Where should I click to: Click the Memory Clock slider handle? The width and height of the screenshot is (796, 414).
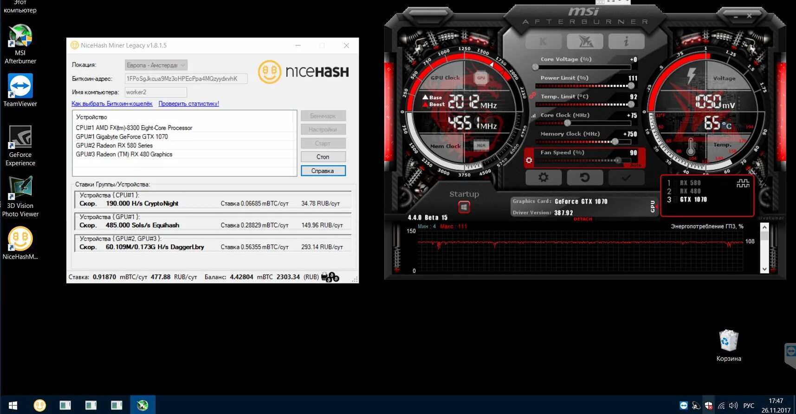click(615, 142)
